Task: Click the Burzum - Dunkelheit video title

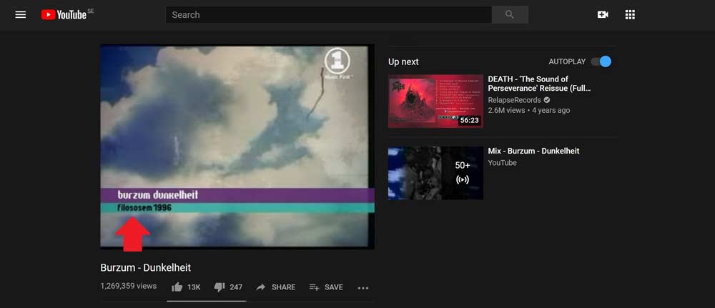Action: (x=145, y=267)
